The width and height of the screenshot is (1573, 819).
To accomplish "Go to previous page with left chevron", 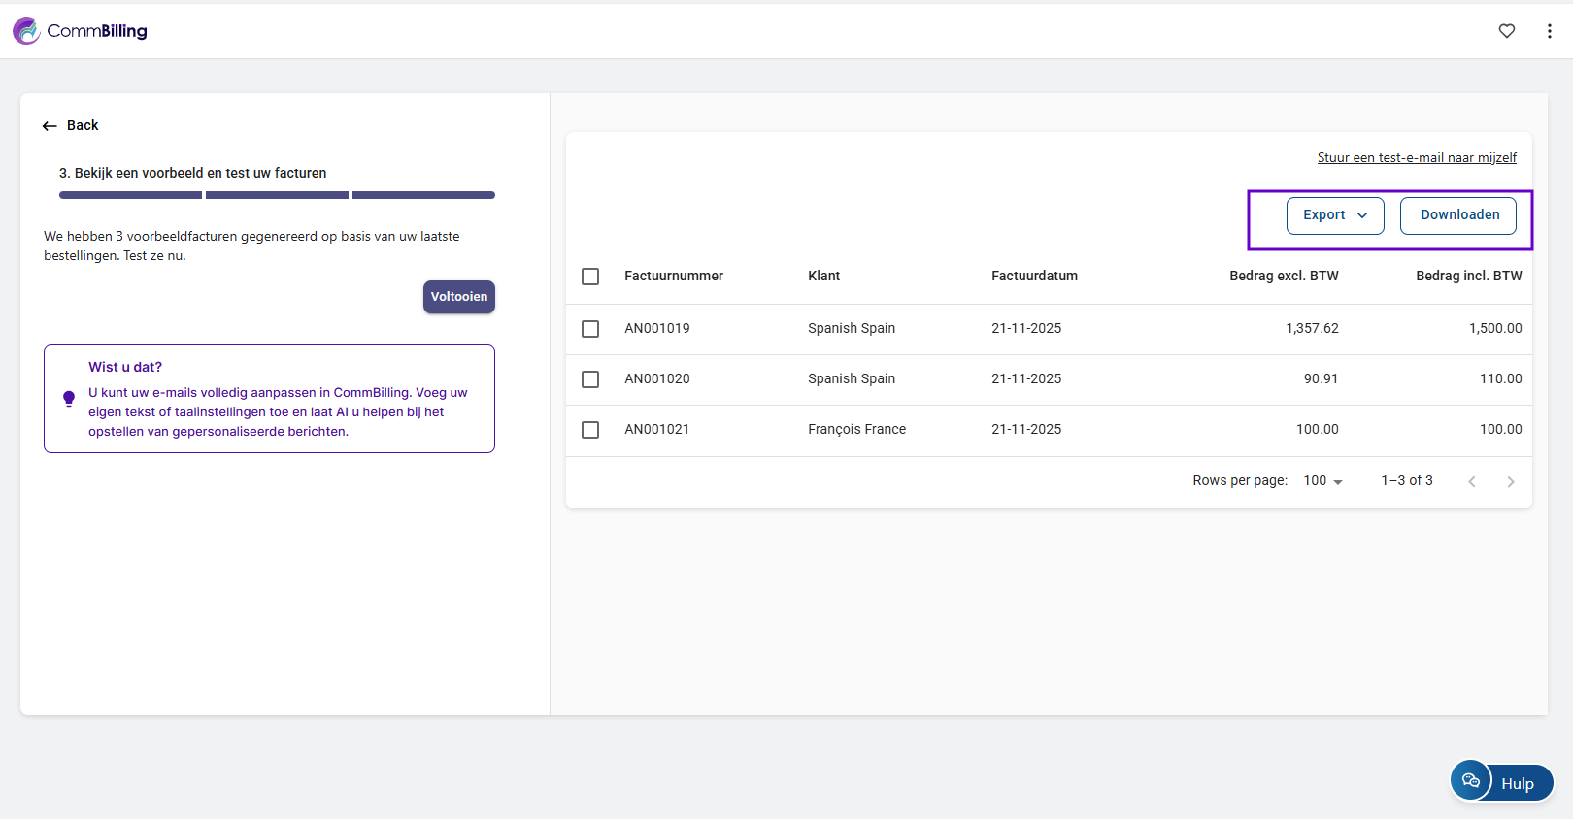I will tap(1472, 481).
